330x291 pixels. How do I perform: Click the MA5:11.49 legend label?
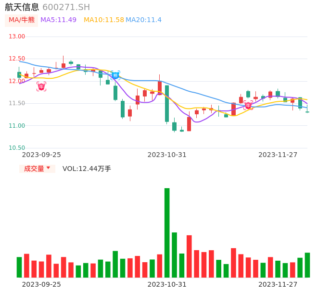pyautogui.click(x=58, y=20)
